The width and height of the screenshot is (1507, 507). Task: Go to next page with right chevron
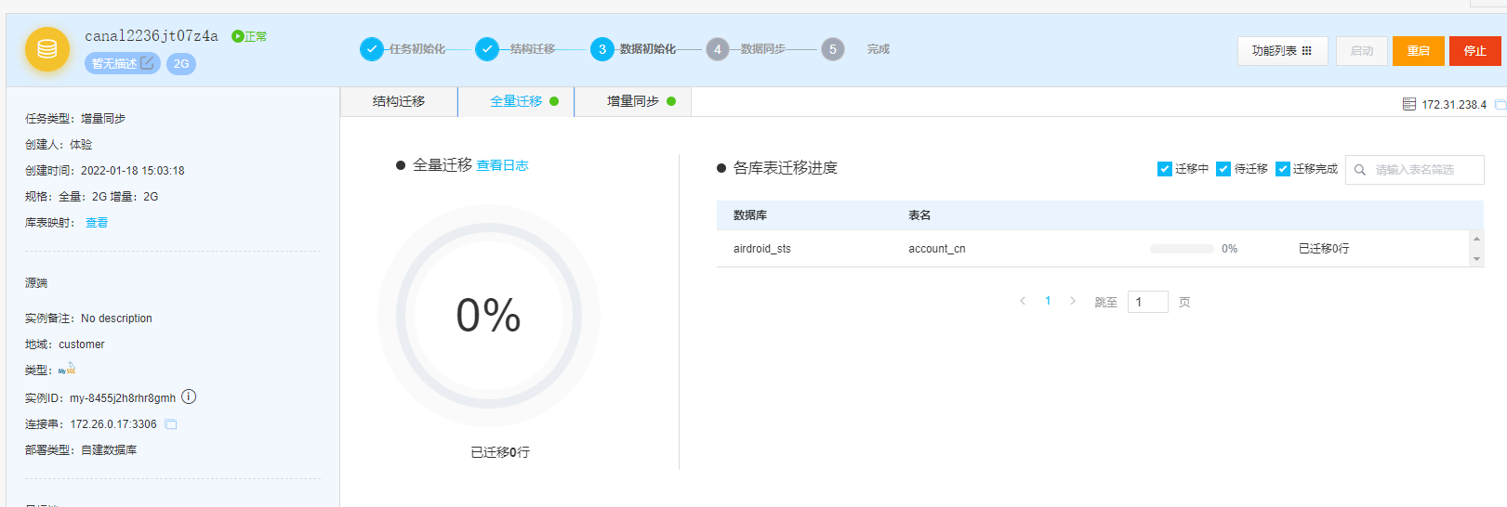coord(1073,301)
